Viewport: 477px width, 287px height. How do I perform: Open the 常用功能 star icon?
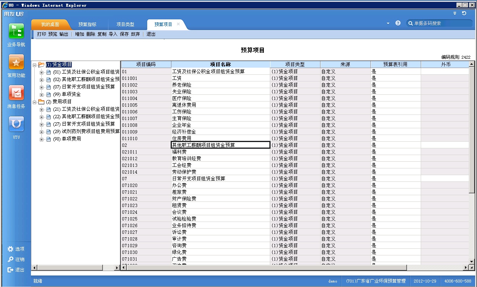(16, 62)
